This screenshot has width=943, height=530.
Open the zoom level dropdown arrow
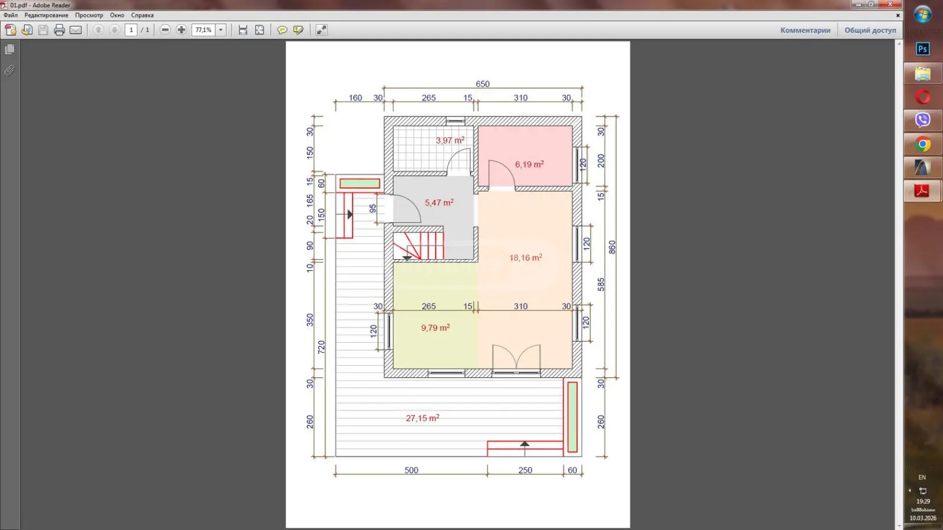pyautogui.click(x=221, y=30)
